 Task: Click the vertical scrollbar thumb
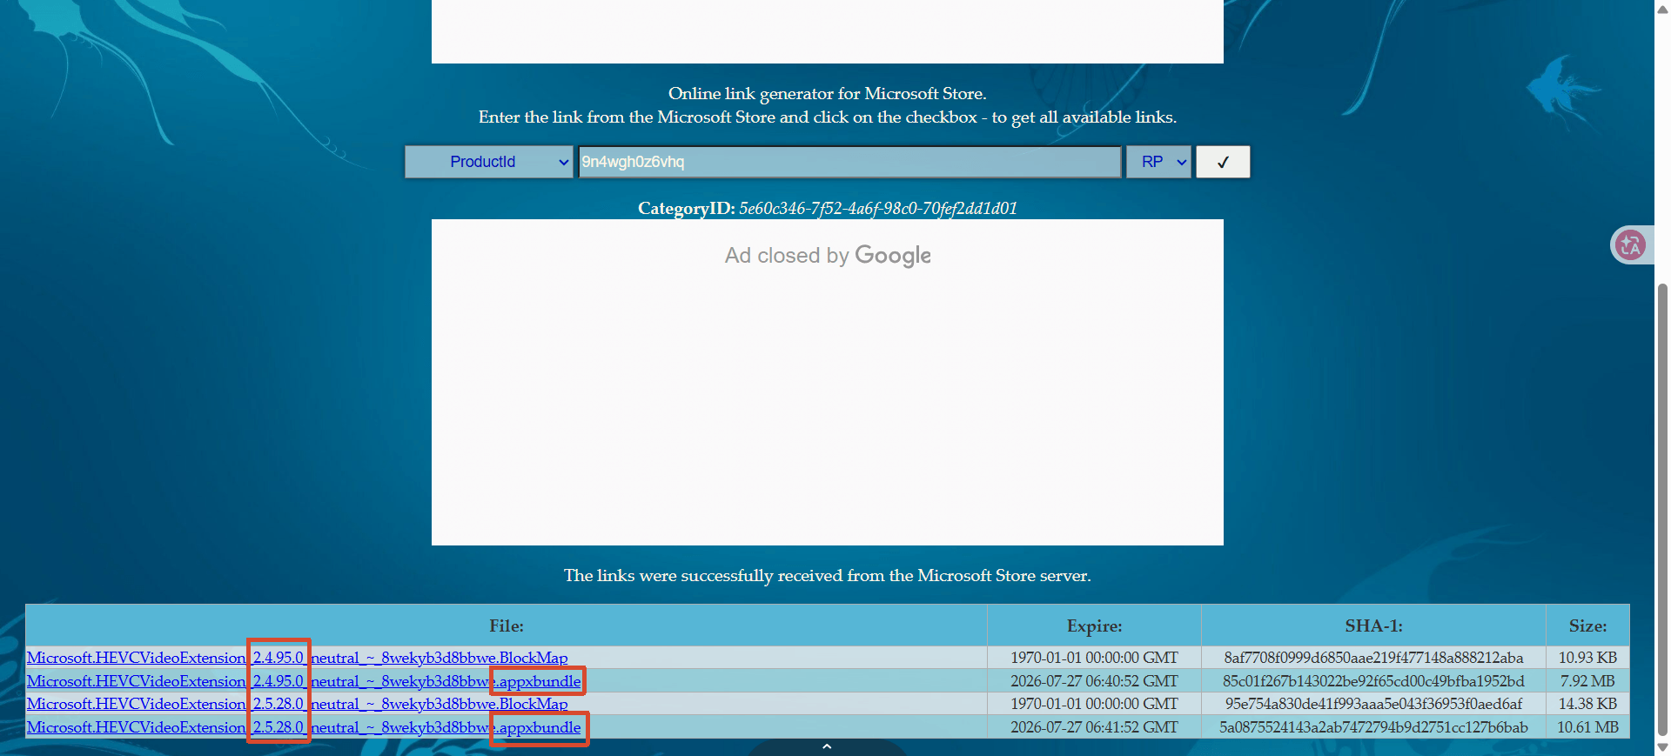pos(1662,509)
